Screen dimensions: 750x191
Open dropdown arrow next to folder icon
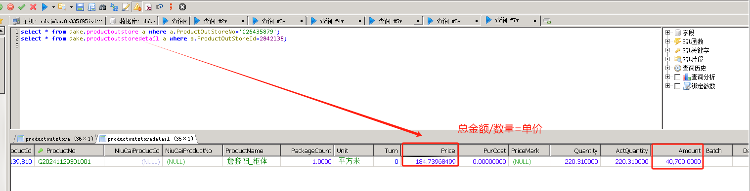pyautogui.click(x=71, y=7)
